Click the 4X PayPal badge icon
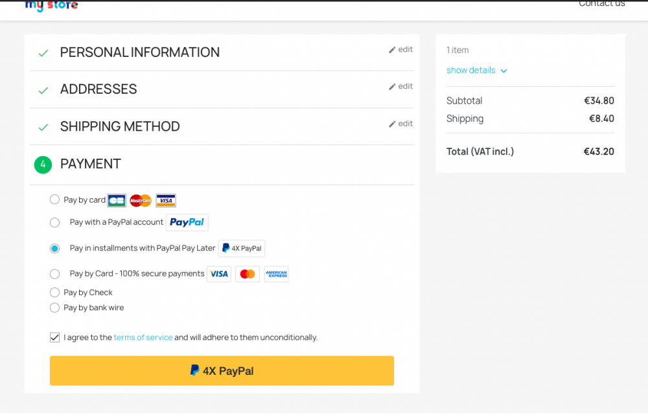The width and height of the screenshot is (648, 417). tap(242, 248)
